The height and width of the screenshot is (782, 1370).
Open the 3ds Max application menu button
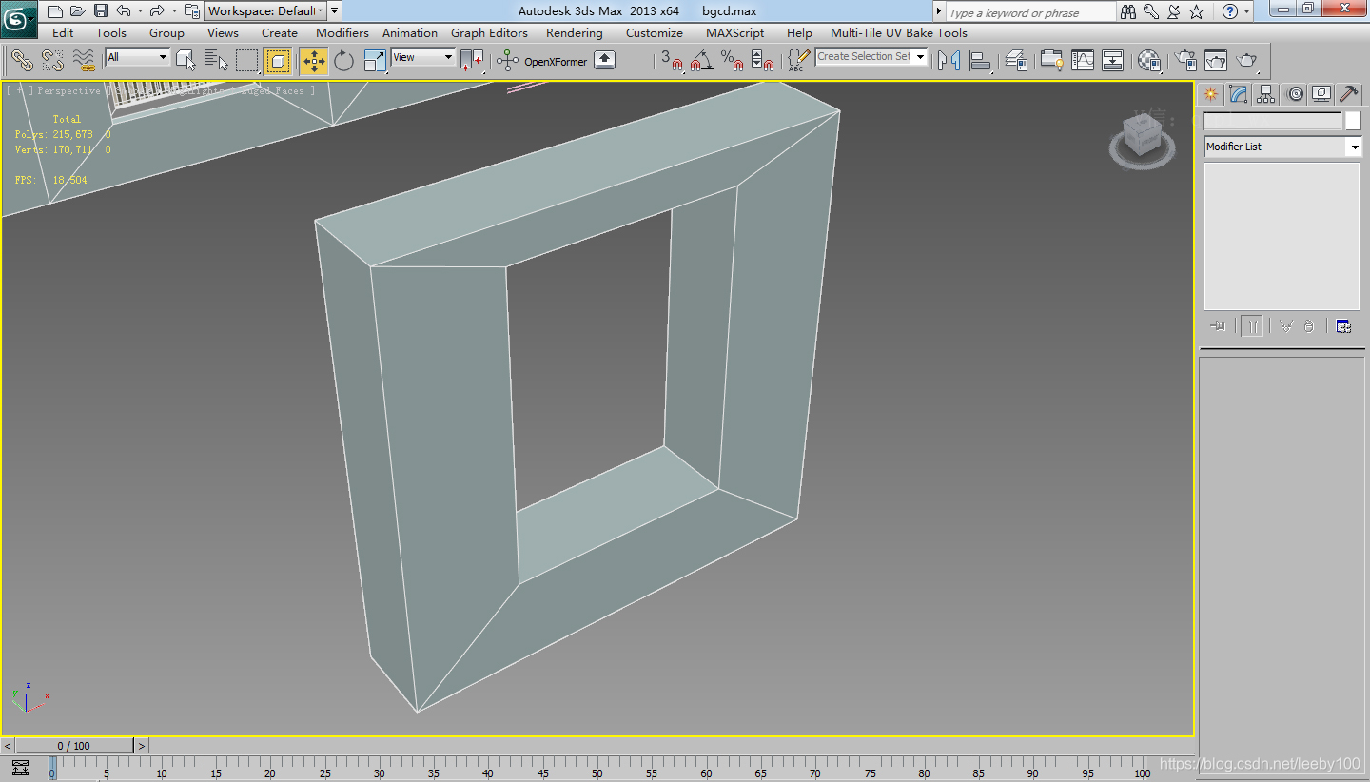[19, 17]
